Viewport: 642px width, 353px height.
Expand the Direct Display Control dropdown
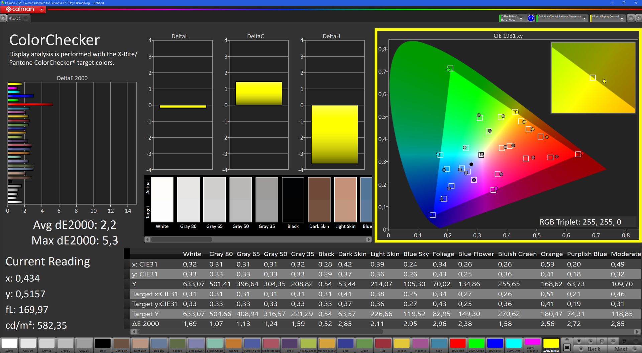coord(622,19)
